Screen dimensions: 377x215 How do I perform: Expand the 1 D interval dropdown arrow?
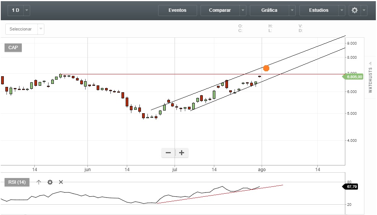click(x=27, y=10)
